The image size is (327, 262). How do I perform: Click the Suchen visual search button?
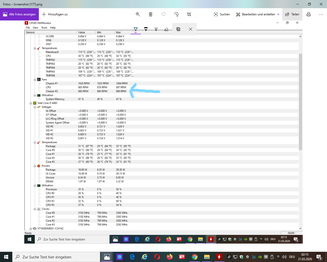pos(222,14)
